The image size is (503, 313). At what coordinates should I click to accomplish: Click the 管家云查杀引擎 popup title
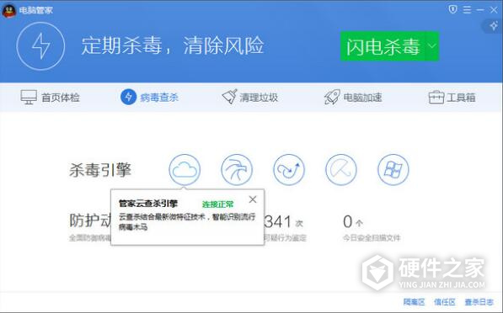[x=148, y=204]
